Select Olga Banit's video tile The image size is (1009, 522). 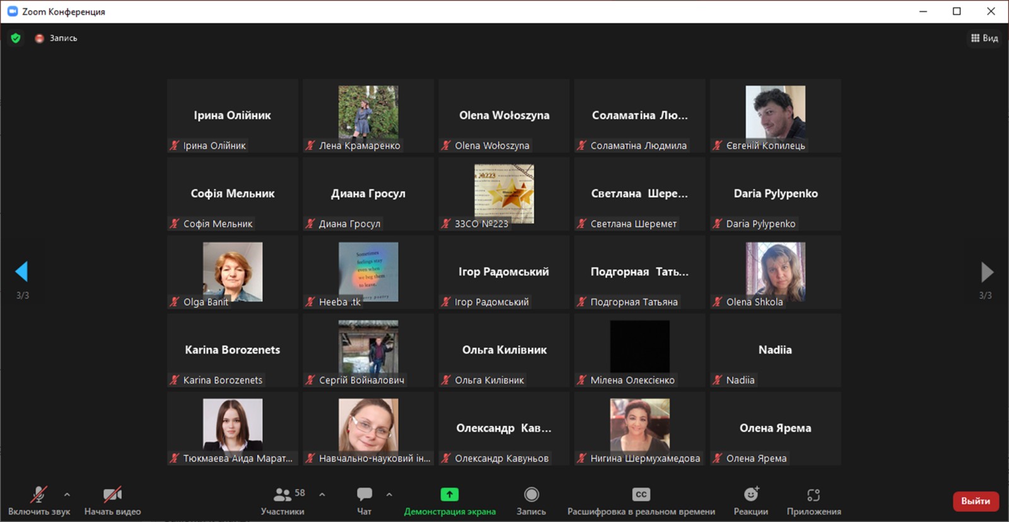click(x=232, y=272)
